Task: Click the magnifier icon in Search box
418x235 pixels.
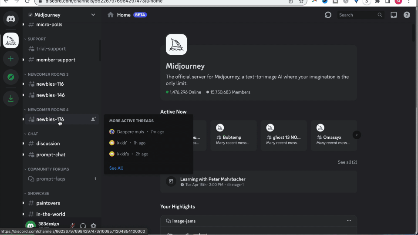Action: click(x=380, y=15)
